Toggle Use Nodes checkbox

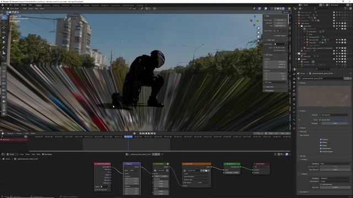click(43, 155)
